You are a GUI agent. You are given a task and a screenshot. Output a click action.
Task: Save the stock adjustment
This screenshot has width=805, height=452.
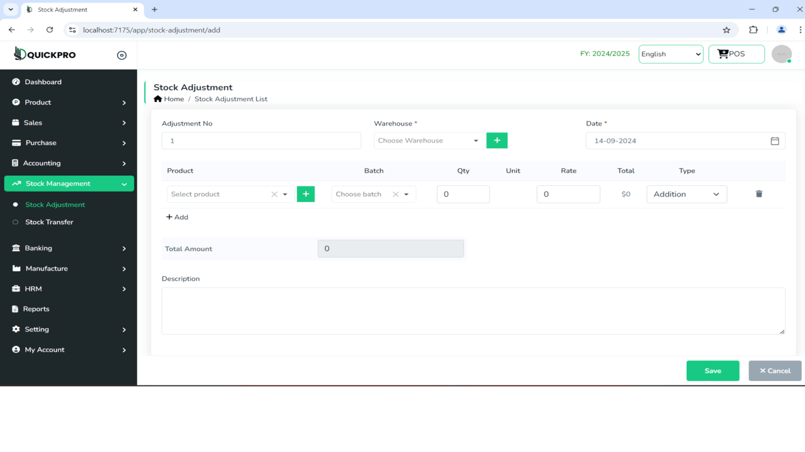[713, 370]
